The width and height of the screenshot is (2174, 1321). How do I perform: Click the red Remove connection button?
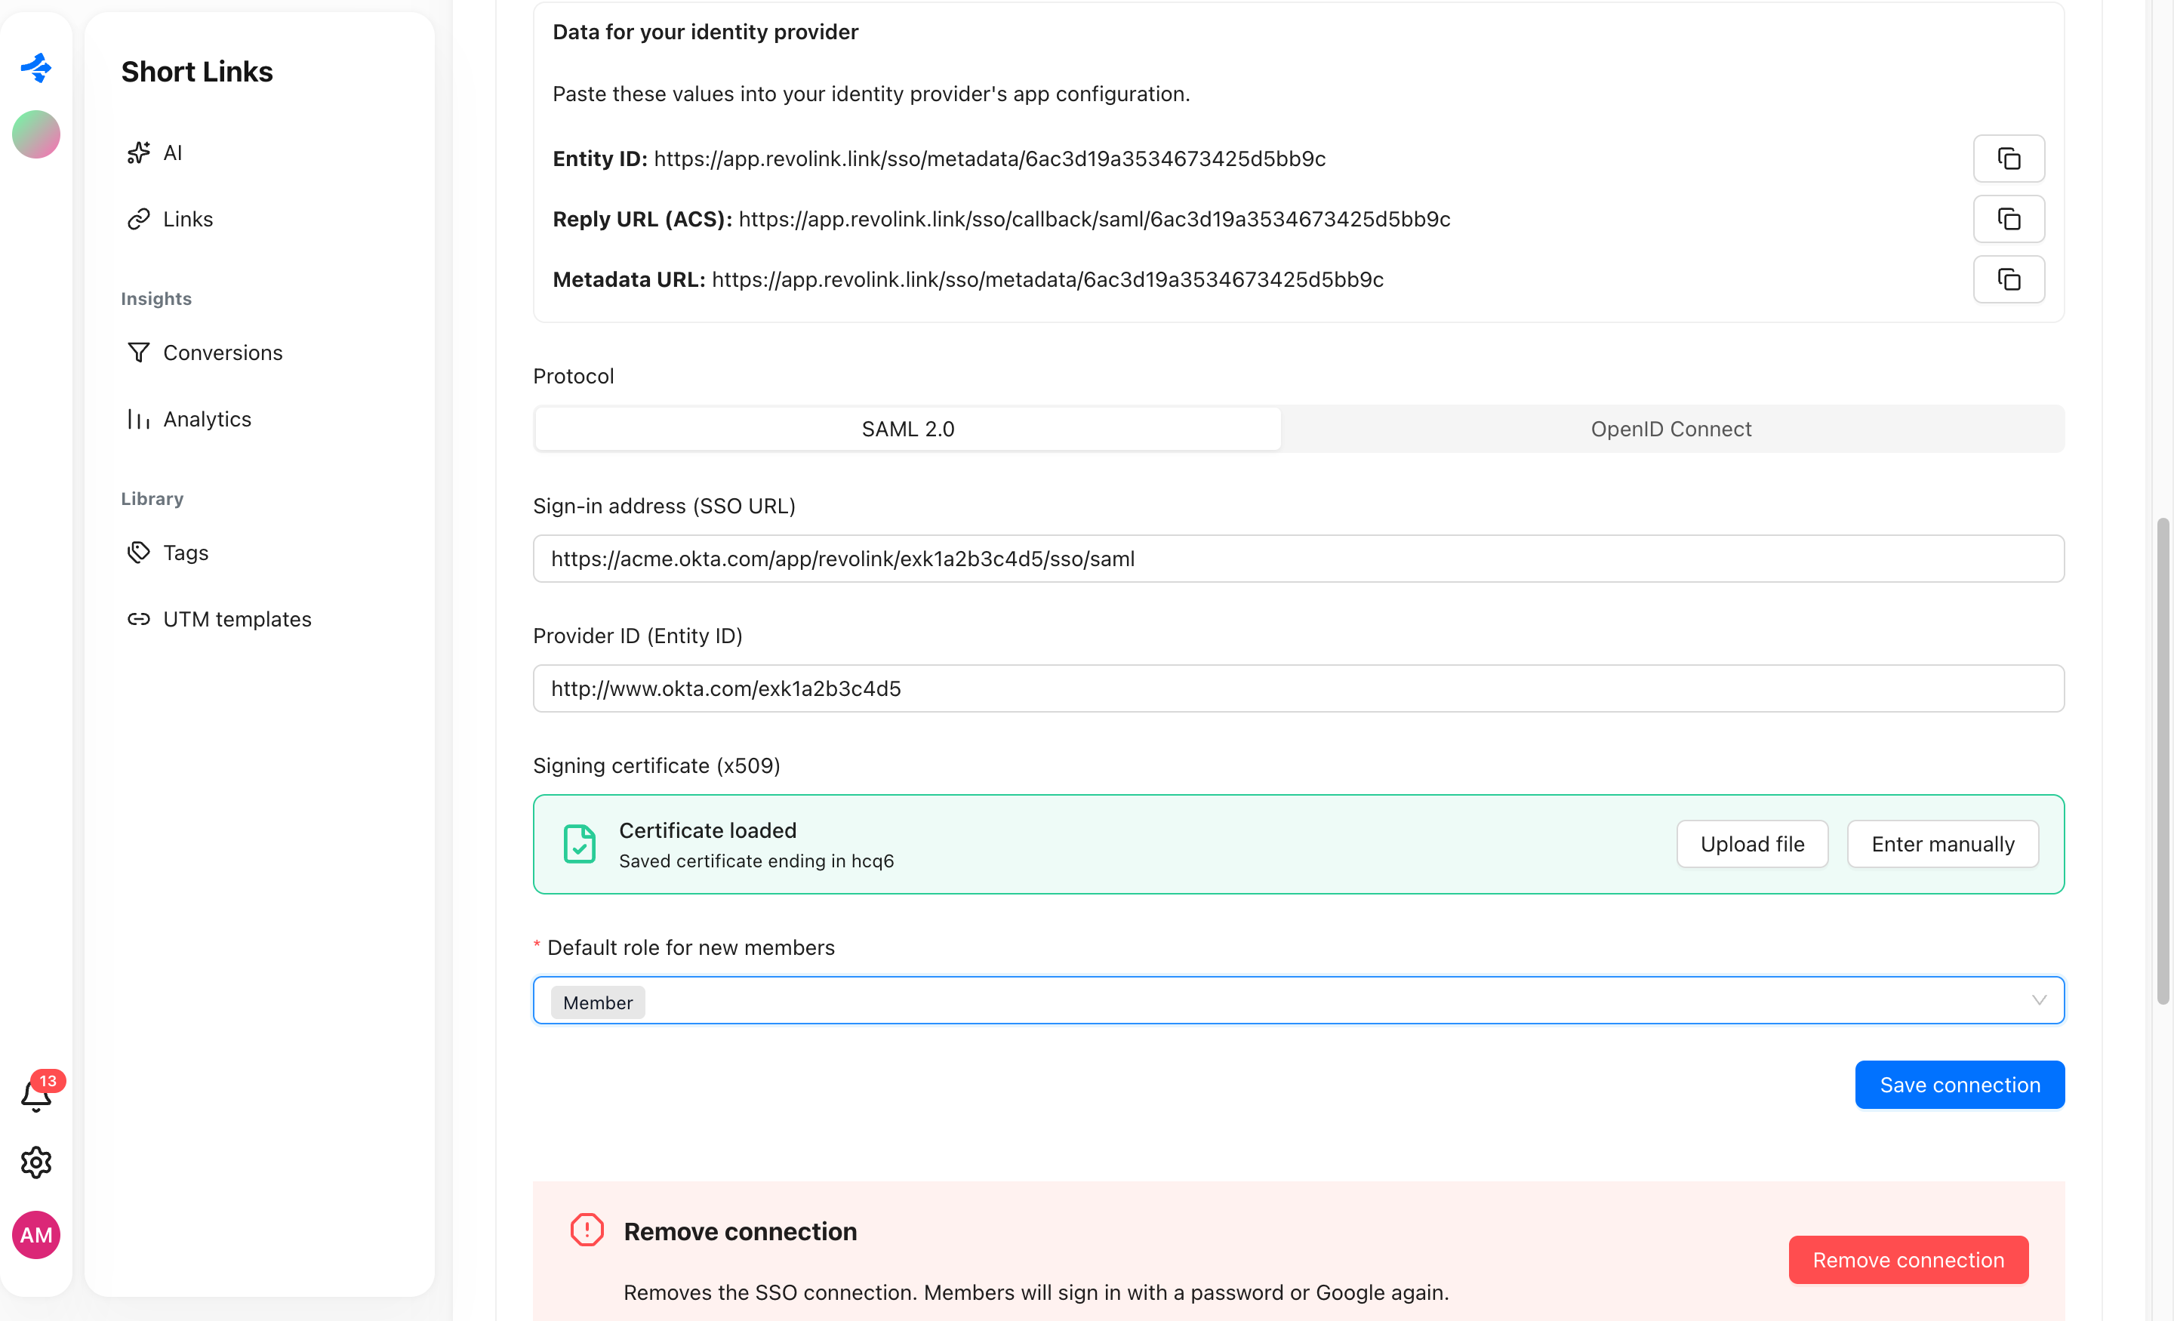1908,1259
